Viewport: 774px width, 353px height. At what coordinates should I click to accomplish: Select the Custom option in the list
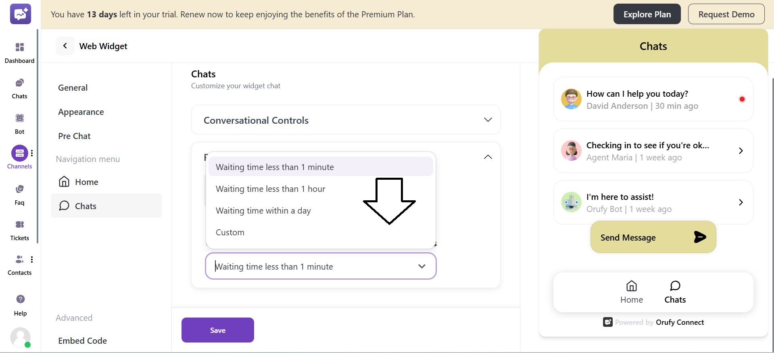[230, 232]
